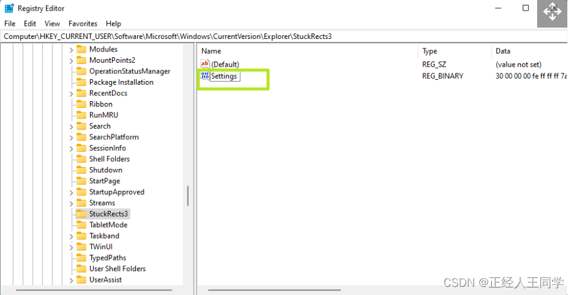The width and height of the screenshot is (573, 295).
Task: Expand the StartupApproved key
Action: click(x=71, y=193)
